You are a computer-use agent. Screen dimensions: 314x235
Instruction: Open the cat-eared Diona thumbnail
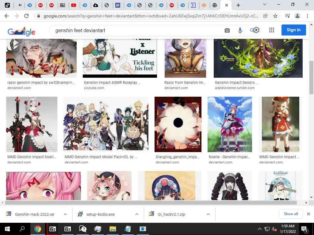109,186
